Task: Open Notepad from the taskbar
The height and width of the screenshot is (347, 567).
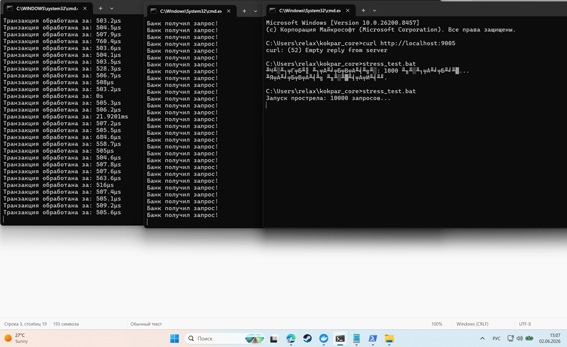Action: (x=356, y=338)
